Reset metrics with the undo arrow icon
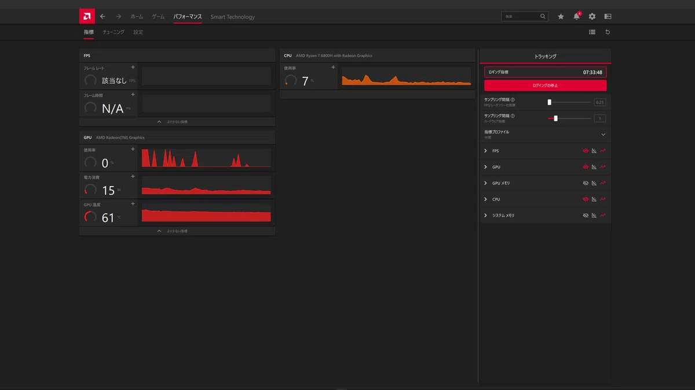The width and height of the screenshot is (695, 390). (x=608, y=32)
